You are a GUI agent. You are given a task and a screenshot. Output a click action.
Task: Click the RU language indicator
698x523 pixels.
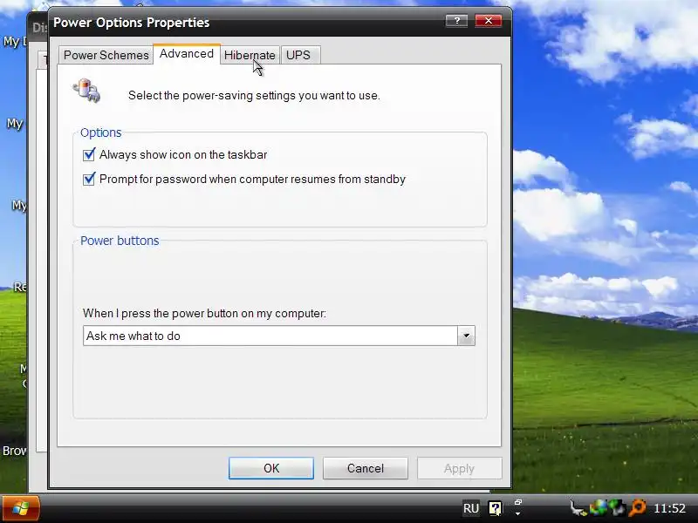471,508
